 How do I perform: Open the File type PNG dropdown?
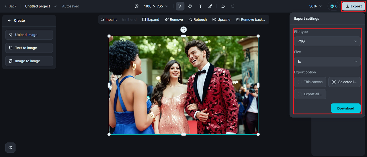click(x=327, y=41)
